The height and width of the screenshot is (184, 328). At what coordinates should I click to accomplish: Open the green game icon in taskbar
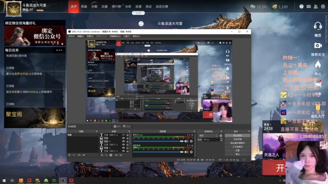click(x=46, y=180)
